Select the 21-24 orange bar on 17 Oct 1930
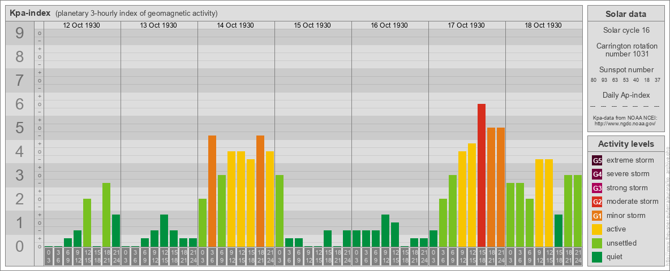The height and width of the screenshot is (271, 670). (501, 187)
